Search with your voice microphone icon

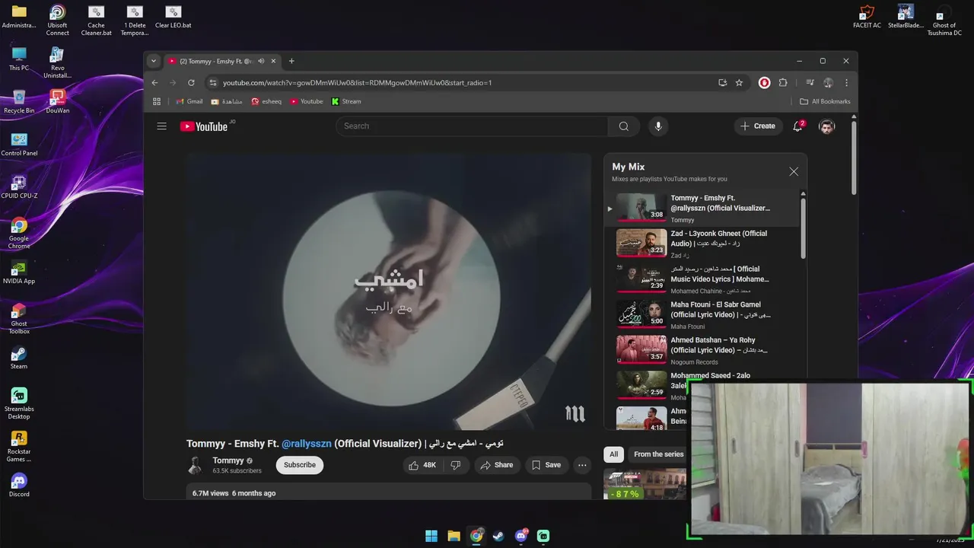tap(658, 126)
